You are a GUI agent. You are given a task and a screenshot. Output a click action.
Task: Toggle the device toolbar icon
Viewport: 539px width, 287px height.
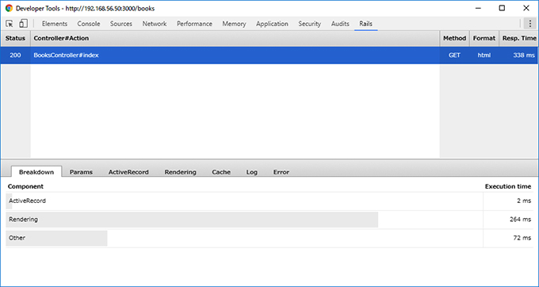point(23,24)
